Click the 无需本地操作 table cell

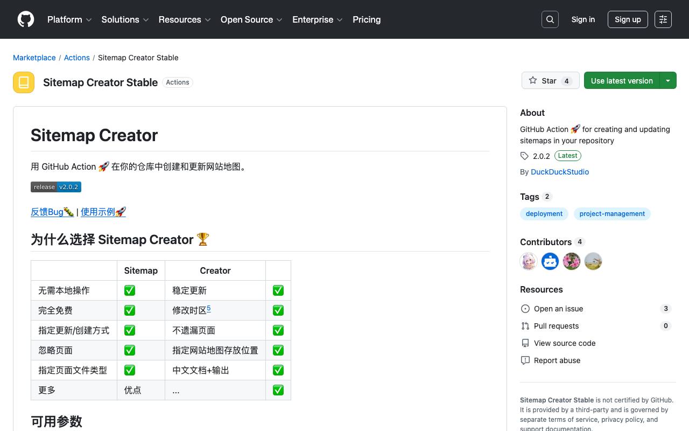pos(74,290)
